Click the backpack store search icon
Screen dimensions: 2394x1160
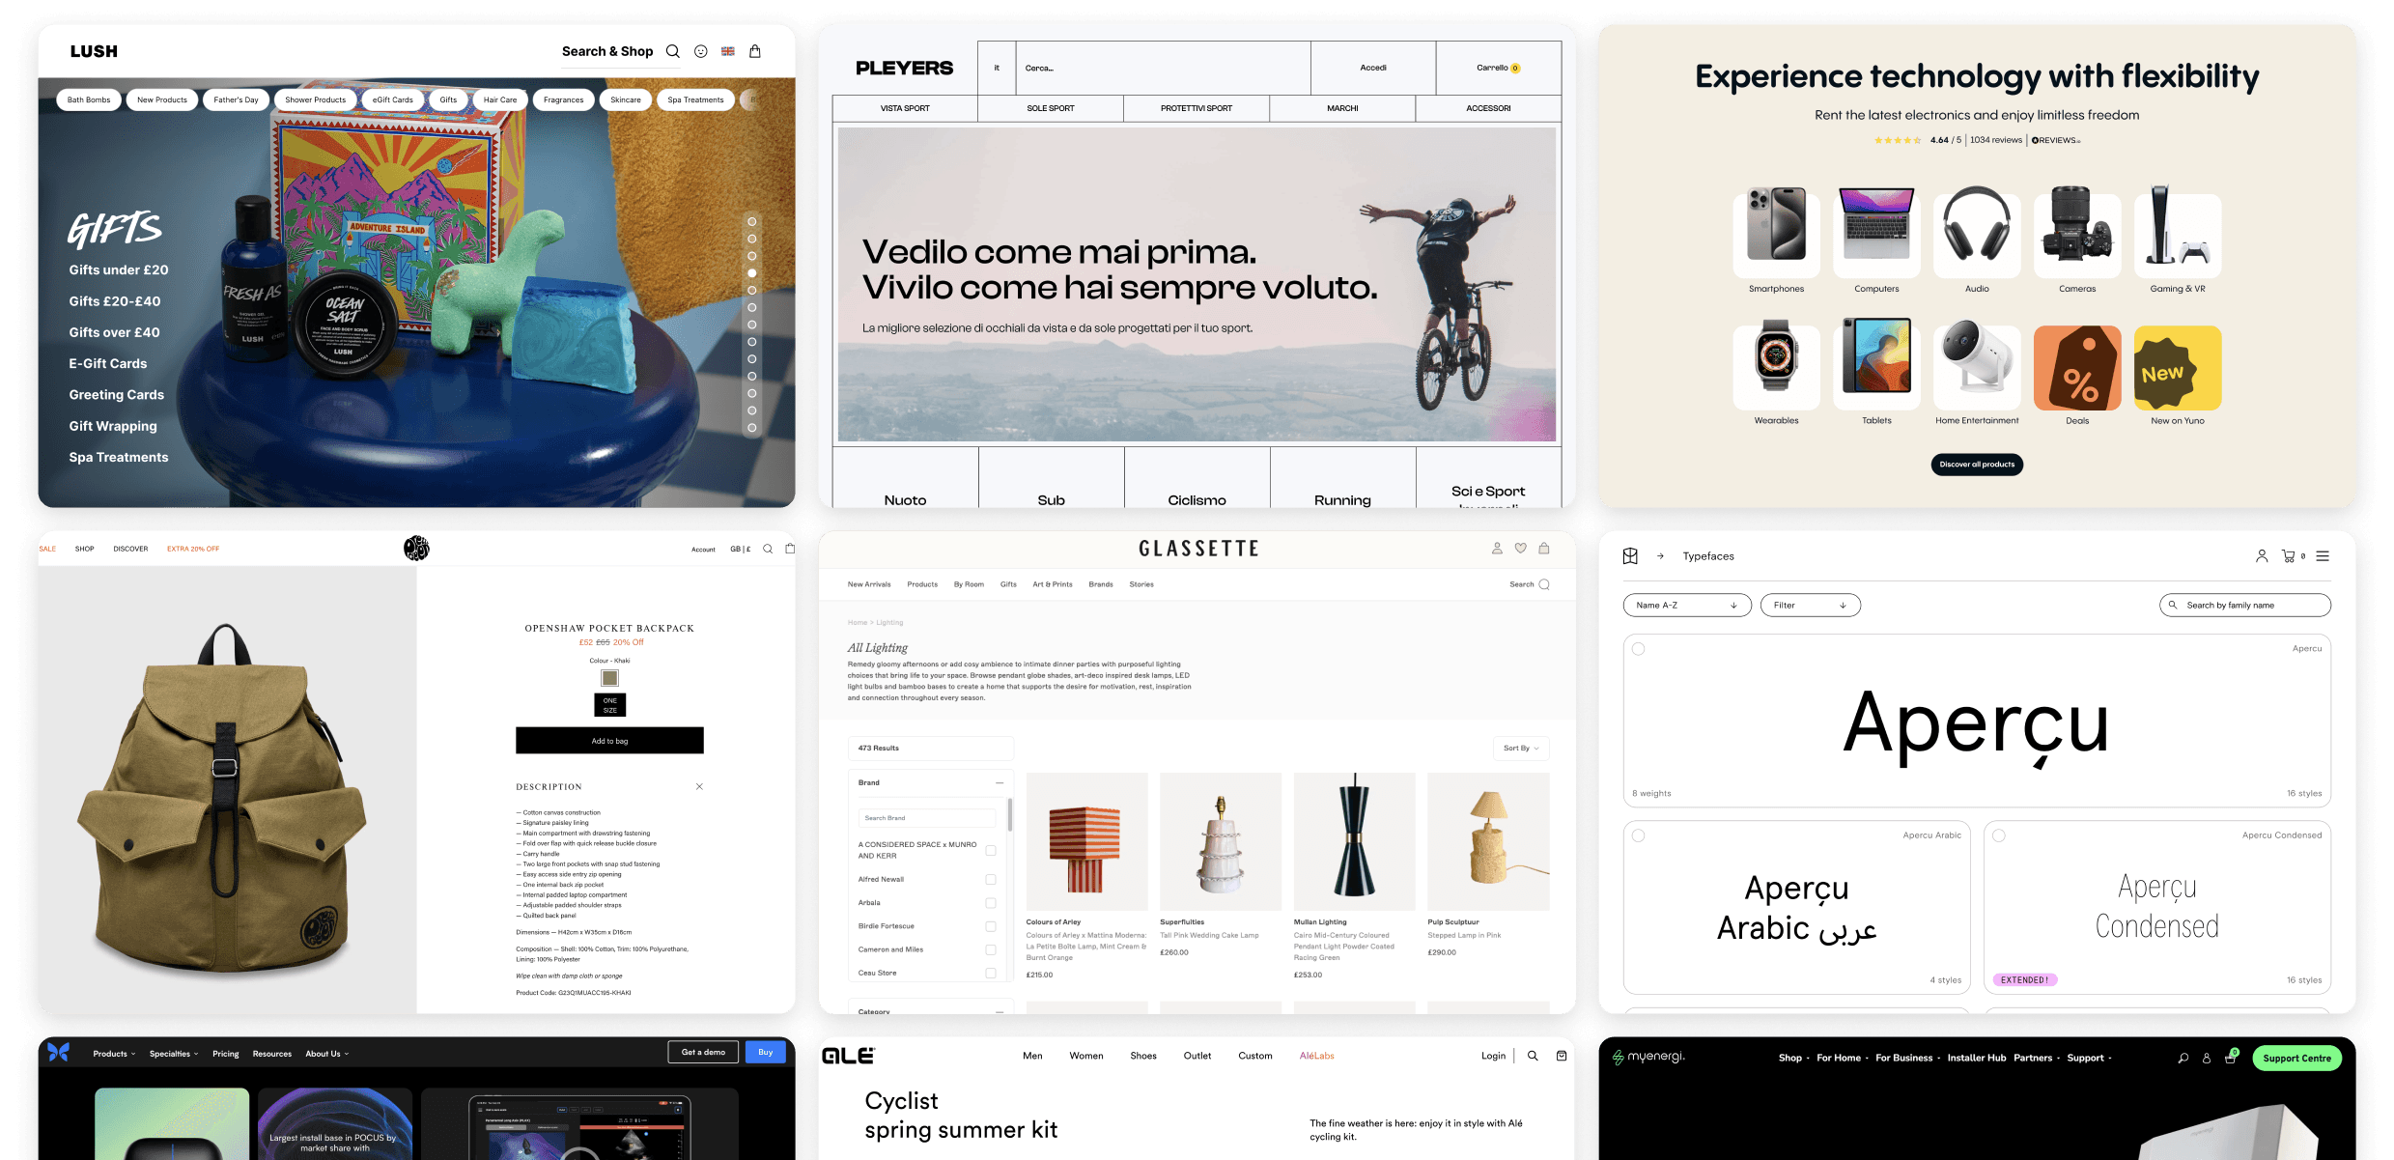click(x=768, y=549)
